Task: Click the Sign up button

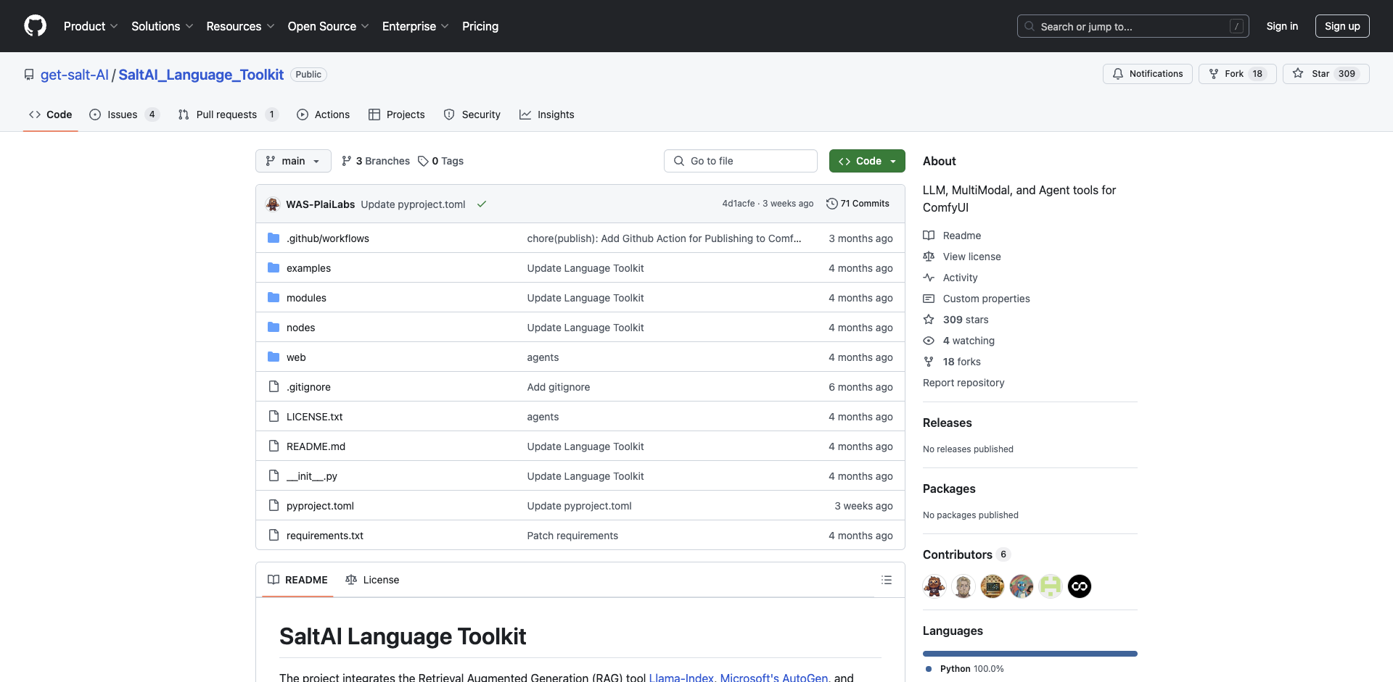Action: (x=1342, y=26)
